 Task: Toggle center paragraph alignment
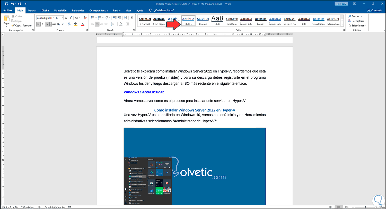(x=97, y=24)
